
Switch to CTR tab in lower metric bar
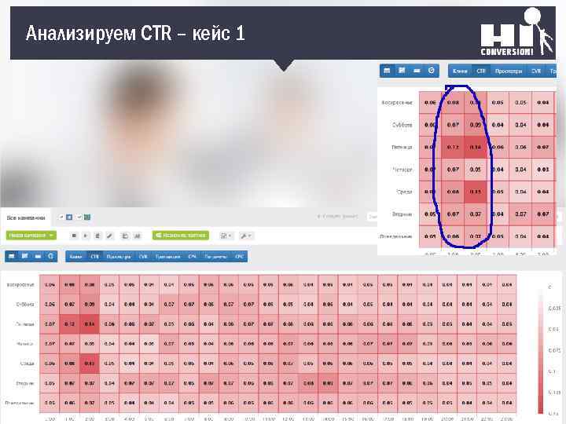(95, 257)
